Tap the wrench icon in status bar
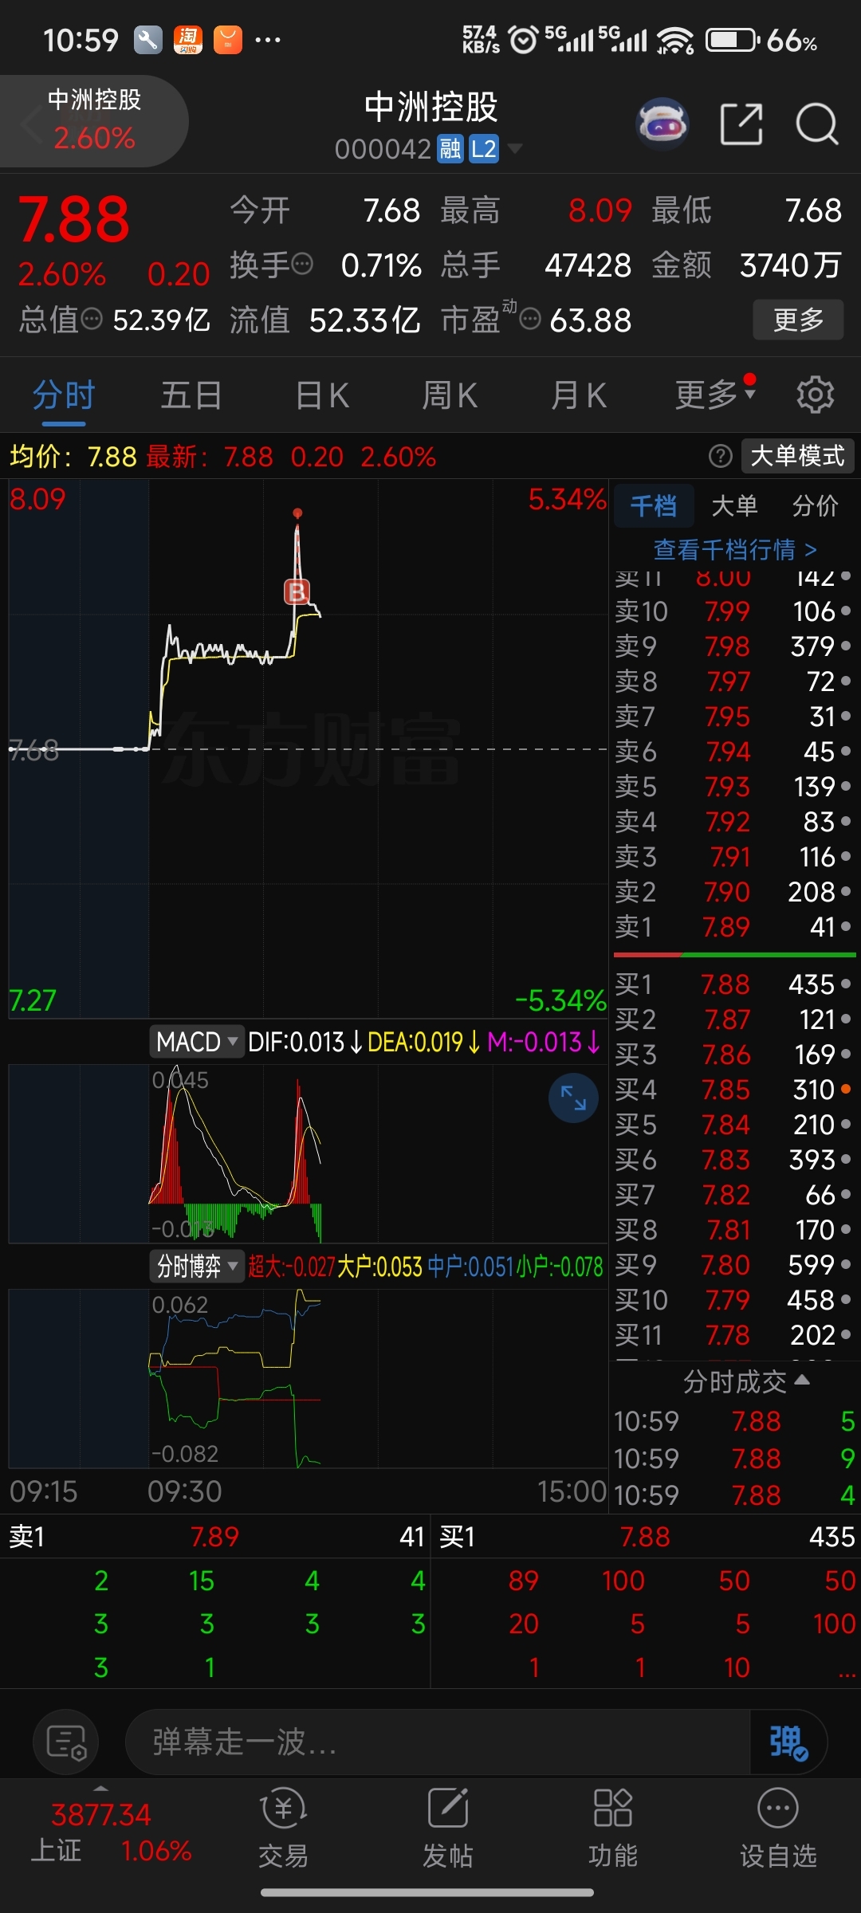This screenshot has width=861, height=1913. tap(147, 40)
